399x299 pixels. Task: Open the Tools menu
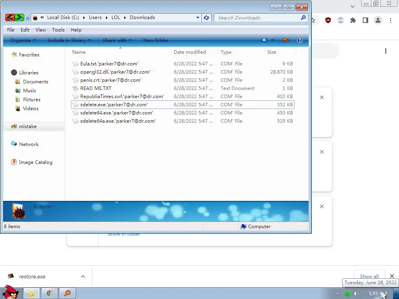58,30
